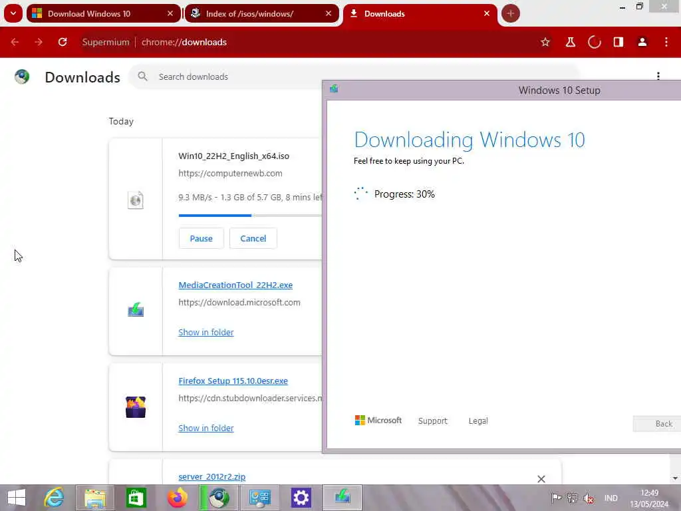Open the MediaCreationTool_22H2.exe link

click(235, 285)
